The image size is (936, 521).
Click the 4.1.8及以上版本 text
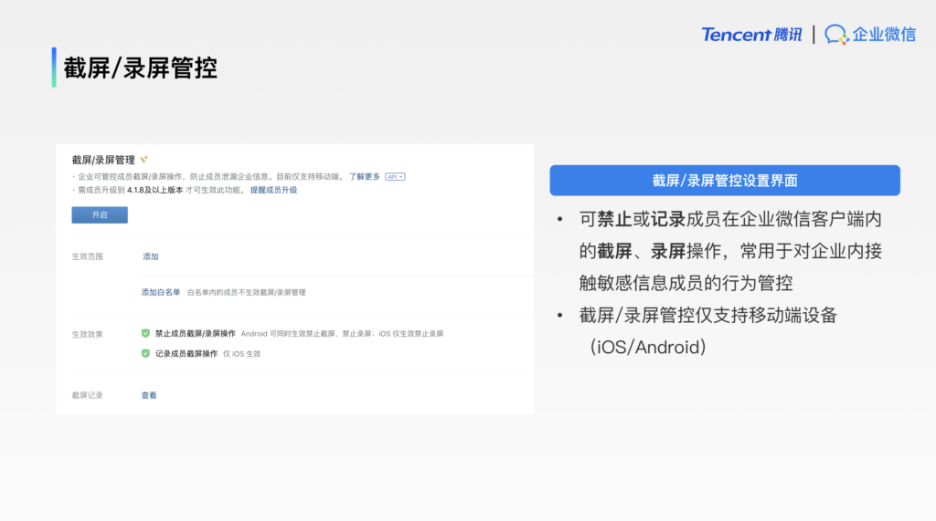155,190
